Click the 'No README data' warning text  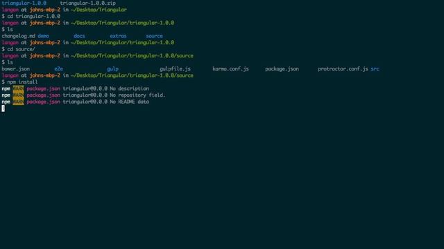coord(130,102)
